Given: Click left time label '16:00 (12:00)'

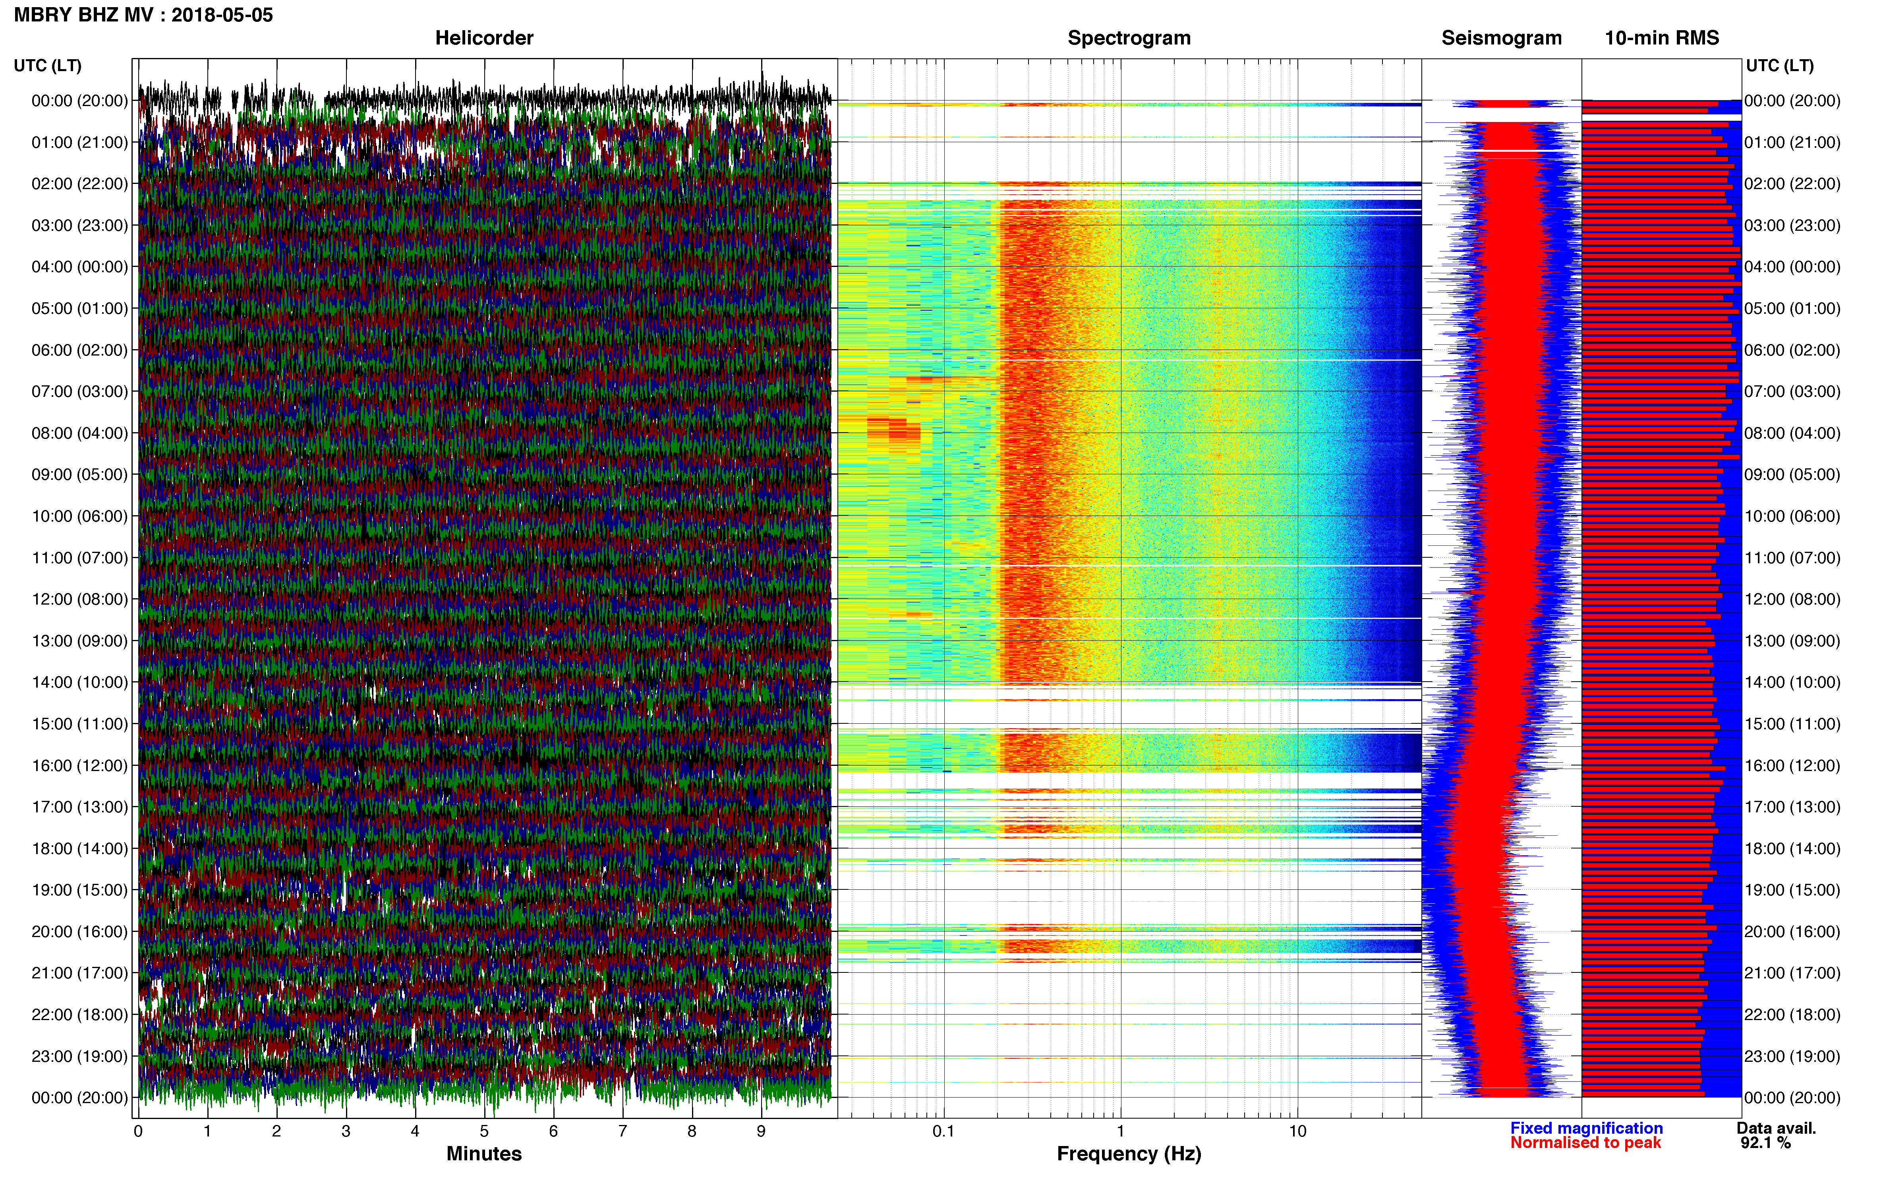Looking at the screenshot, I should tap(79, 765).
